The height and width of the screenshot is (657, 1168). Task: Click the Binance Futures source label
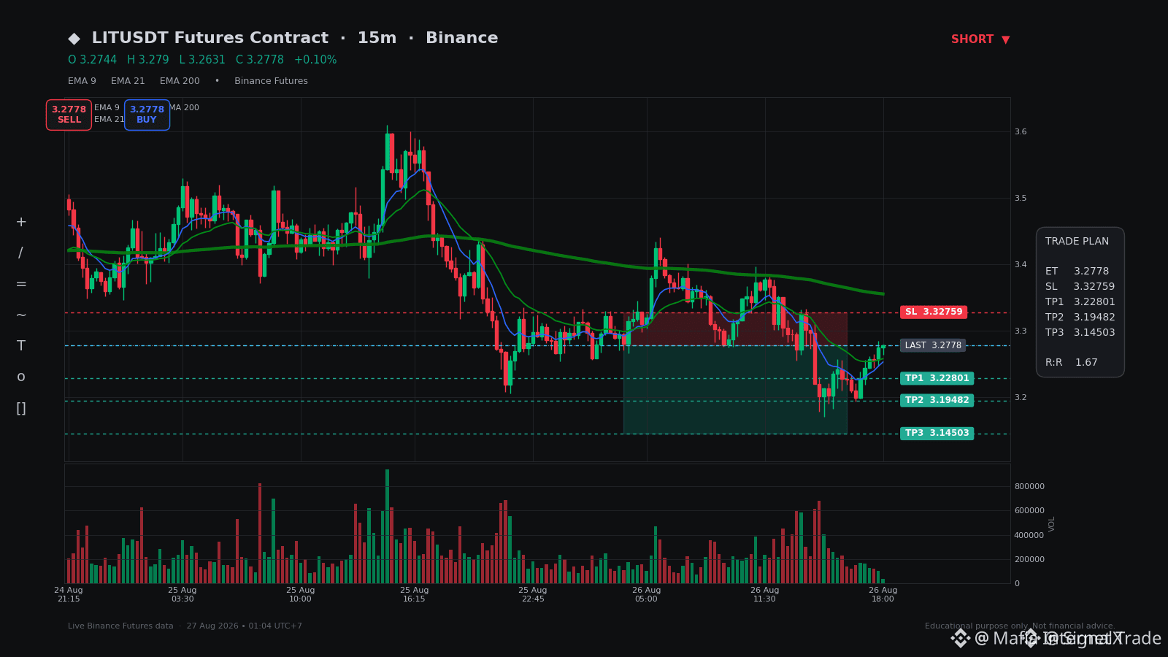[x=271, y=81]
